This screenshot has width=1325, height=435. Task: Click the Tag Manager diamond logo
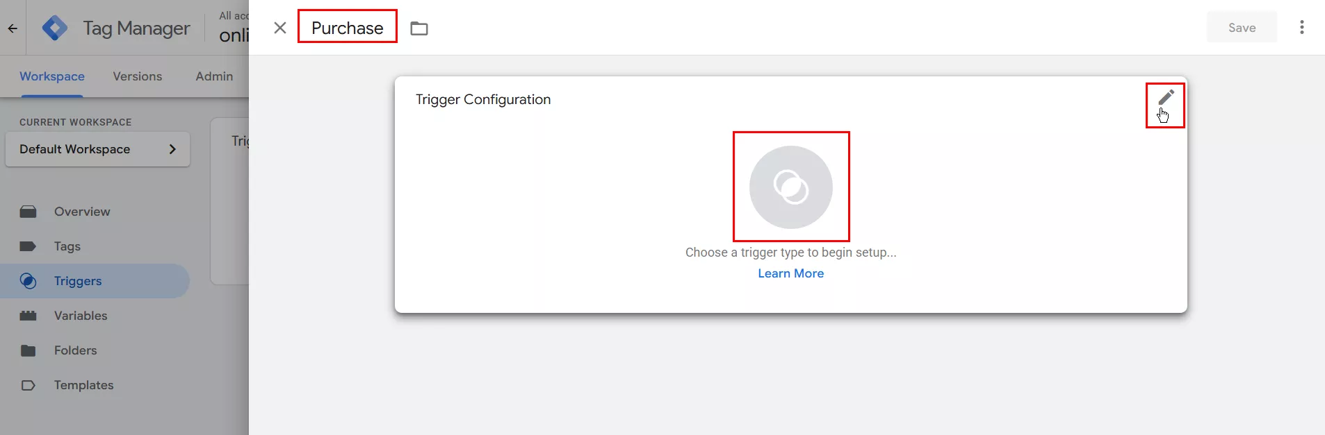click(x=55, y=28)
